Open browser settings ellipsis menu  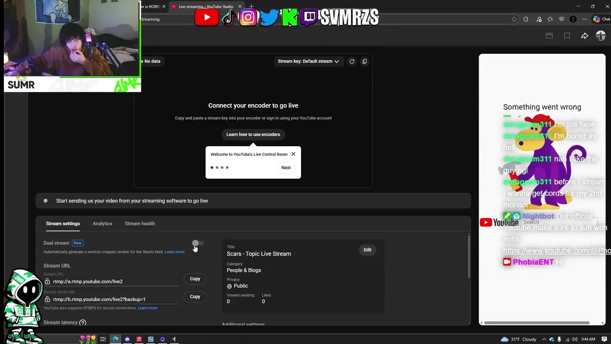coord(585,19)
